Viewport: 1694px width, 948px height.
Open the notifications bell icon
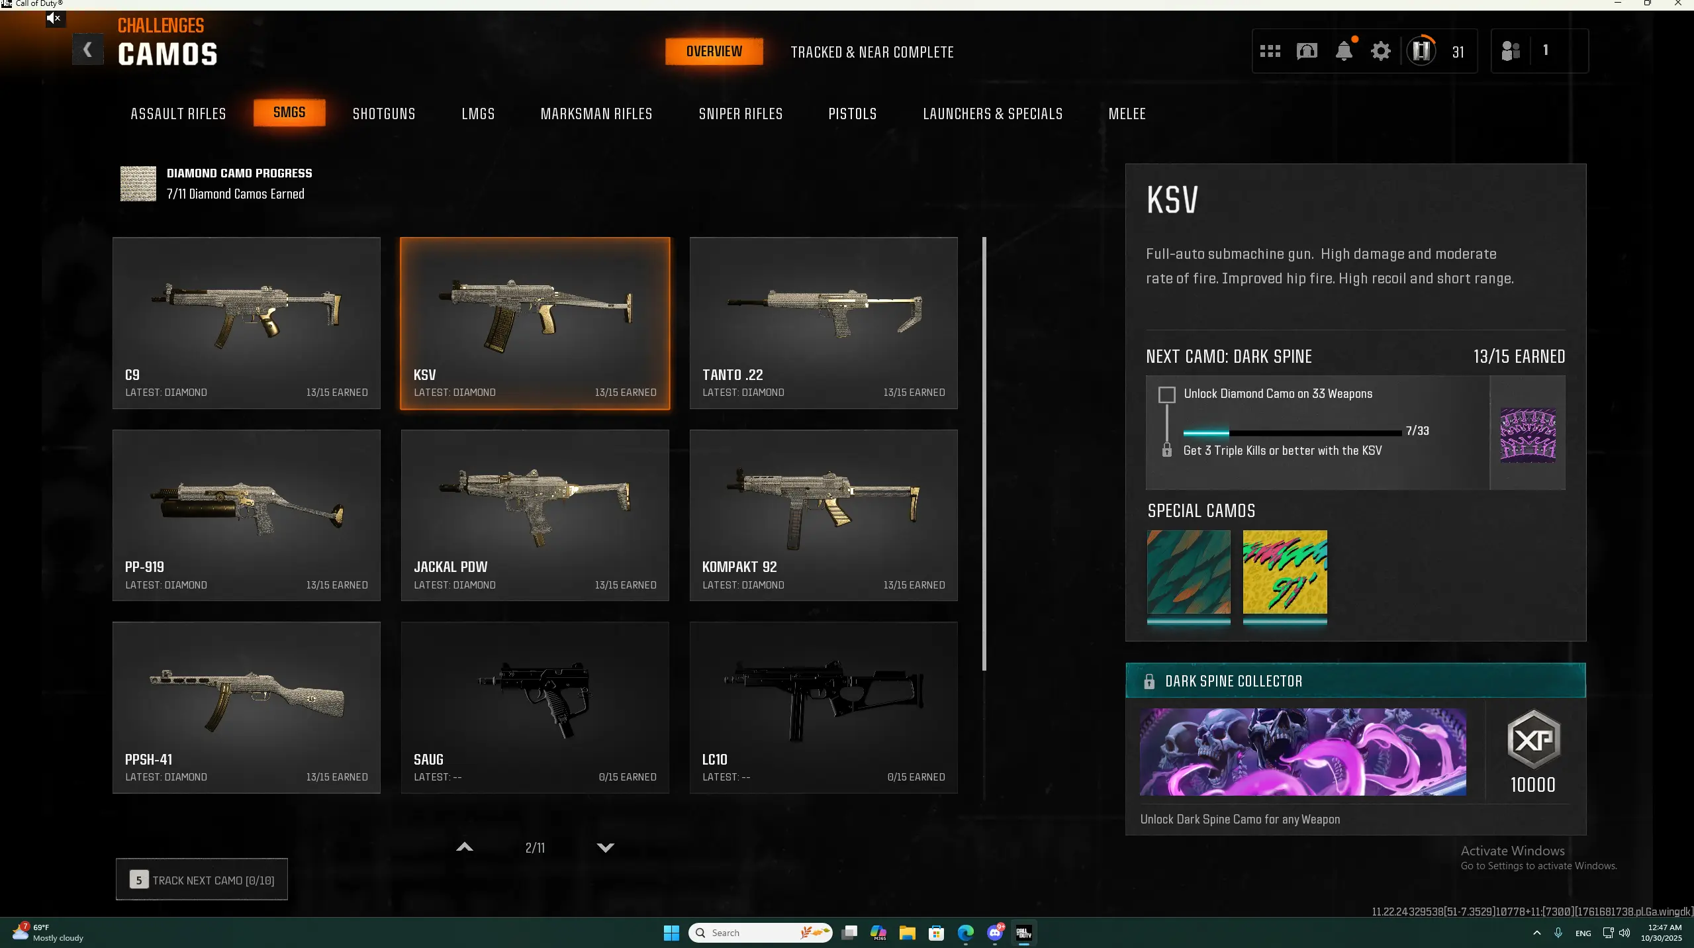1344,51
